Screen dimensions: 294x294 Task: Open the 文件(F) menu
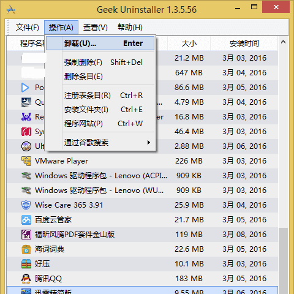28,28
